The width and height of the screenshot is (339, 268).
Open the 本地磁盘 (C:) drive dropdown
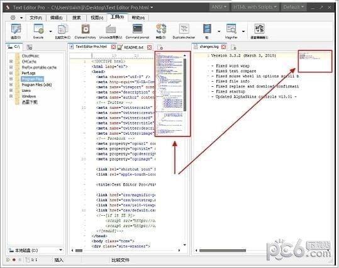pyautogui.click(x=61, y=250)
